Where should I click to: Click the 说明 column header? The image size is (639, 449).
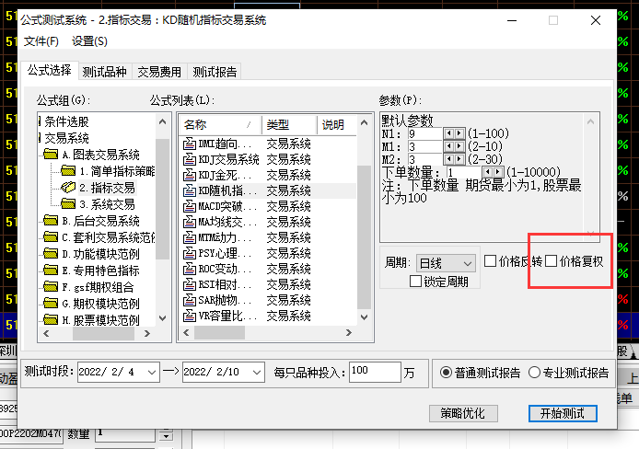click(337, 124)
